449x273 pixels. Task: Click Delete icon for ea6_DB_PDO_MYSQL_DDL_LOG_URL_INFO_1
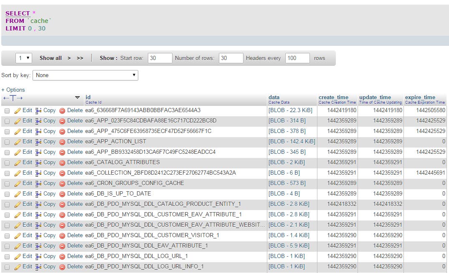(62, 267)
